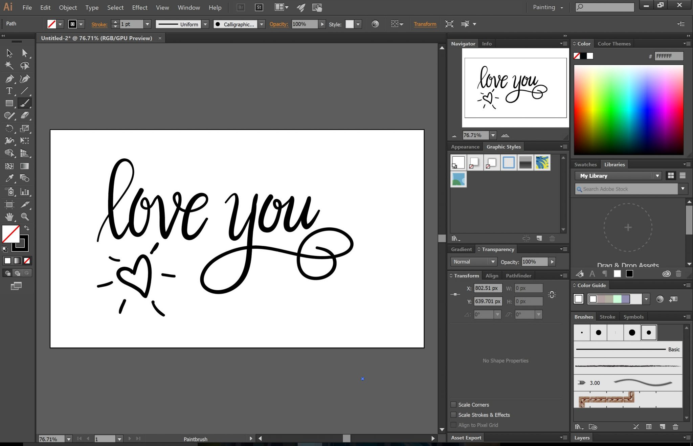Click white swatch in Color panel
Screen dimensions: 693x446
[590, 56]
